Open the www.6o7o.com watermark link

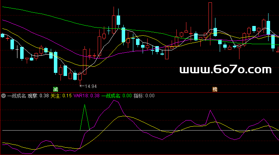point(225,70)
